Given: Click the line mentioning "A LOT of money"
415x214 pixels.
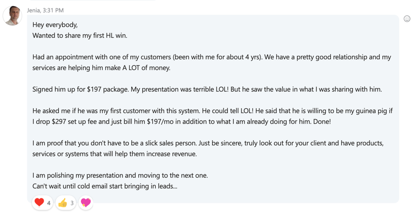Looking at the screenshot, I should click(101, 68).
